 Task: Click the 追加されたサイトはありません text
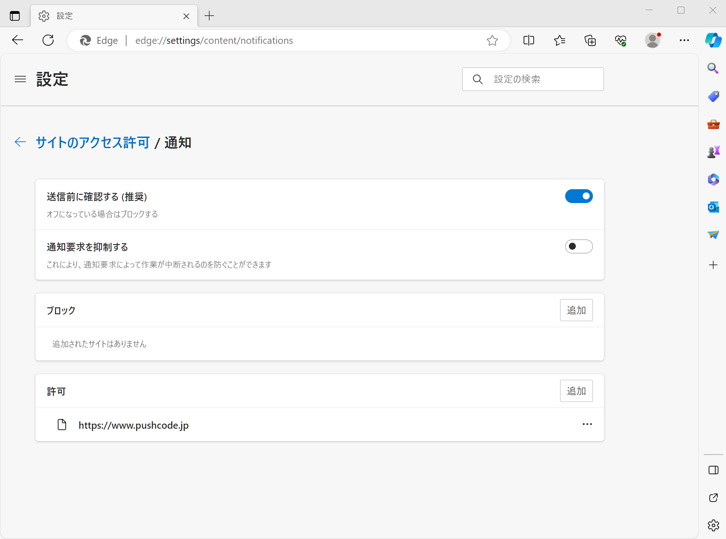point(99,344)
